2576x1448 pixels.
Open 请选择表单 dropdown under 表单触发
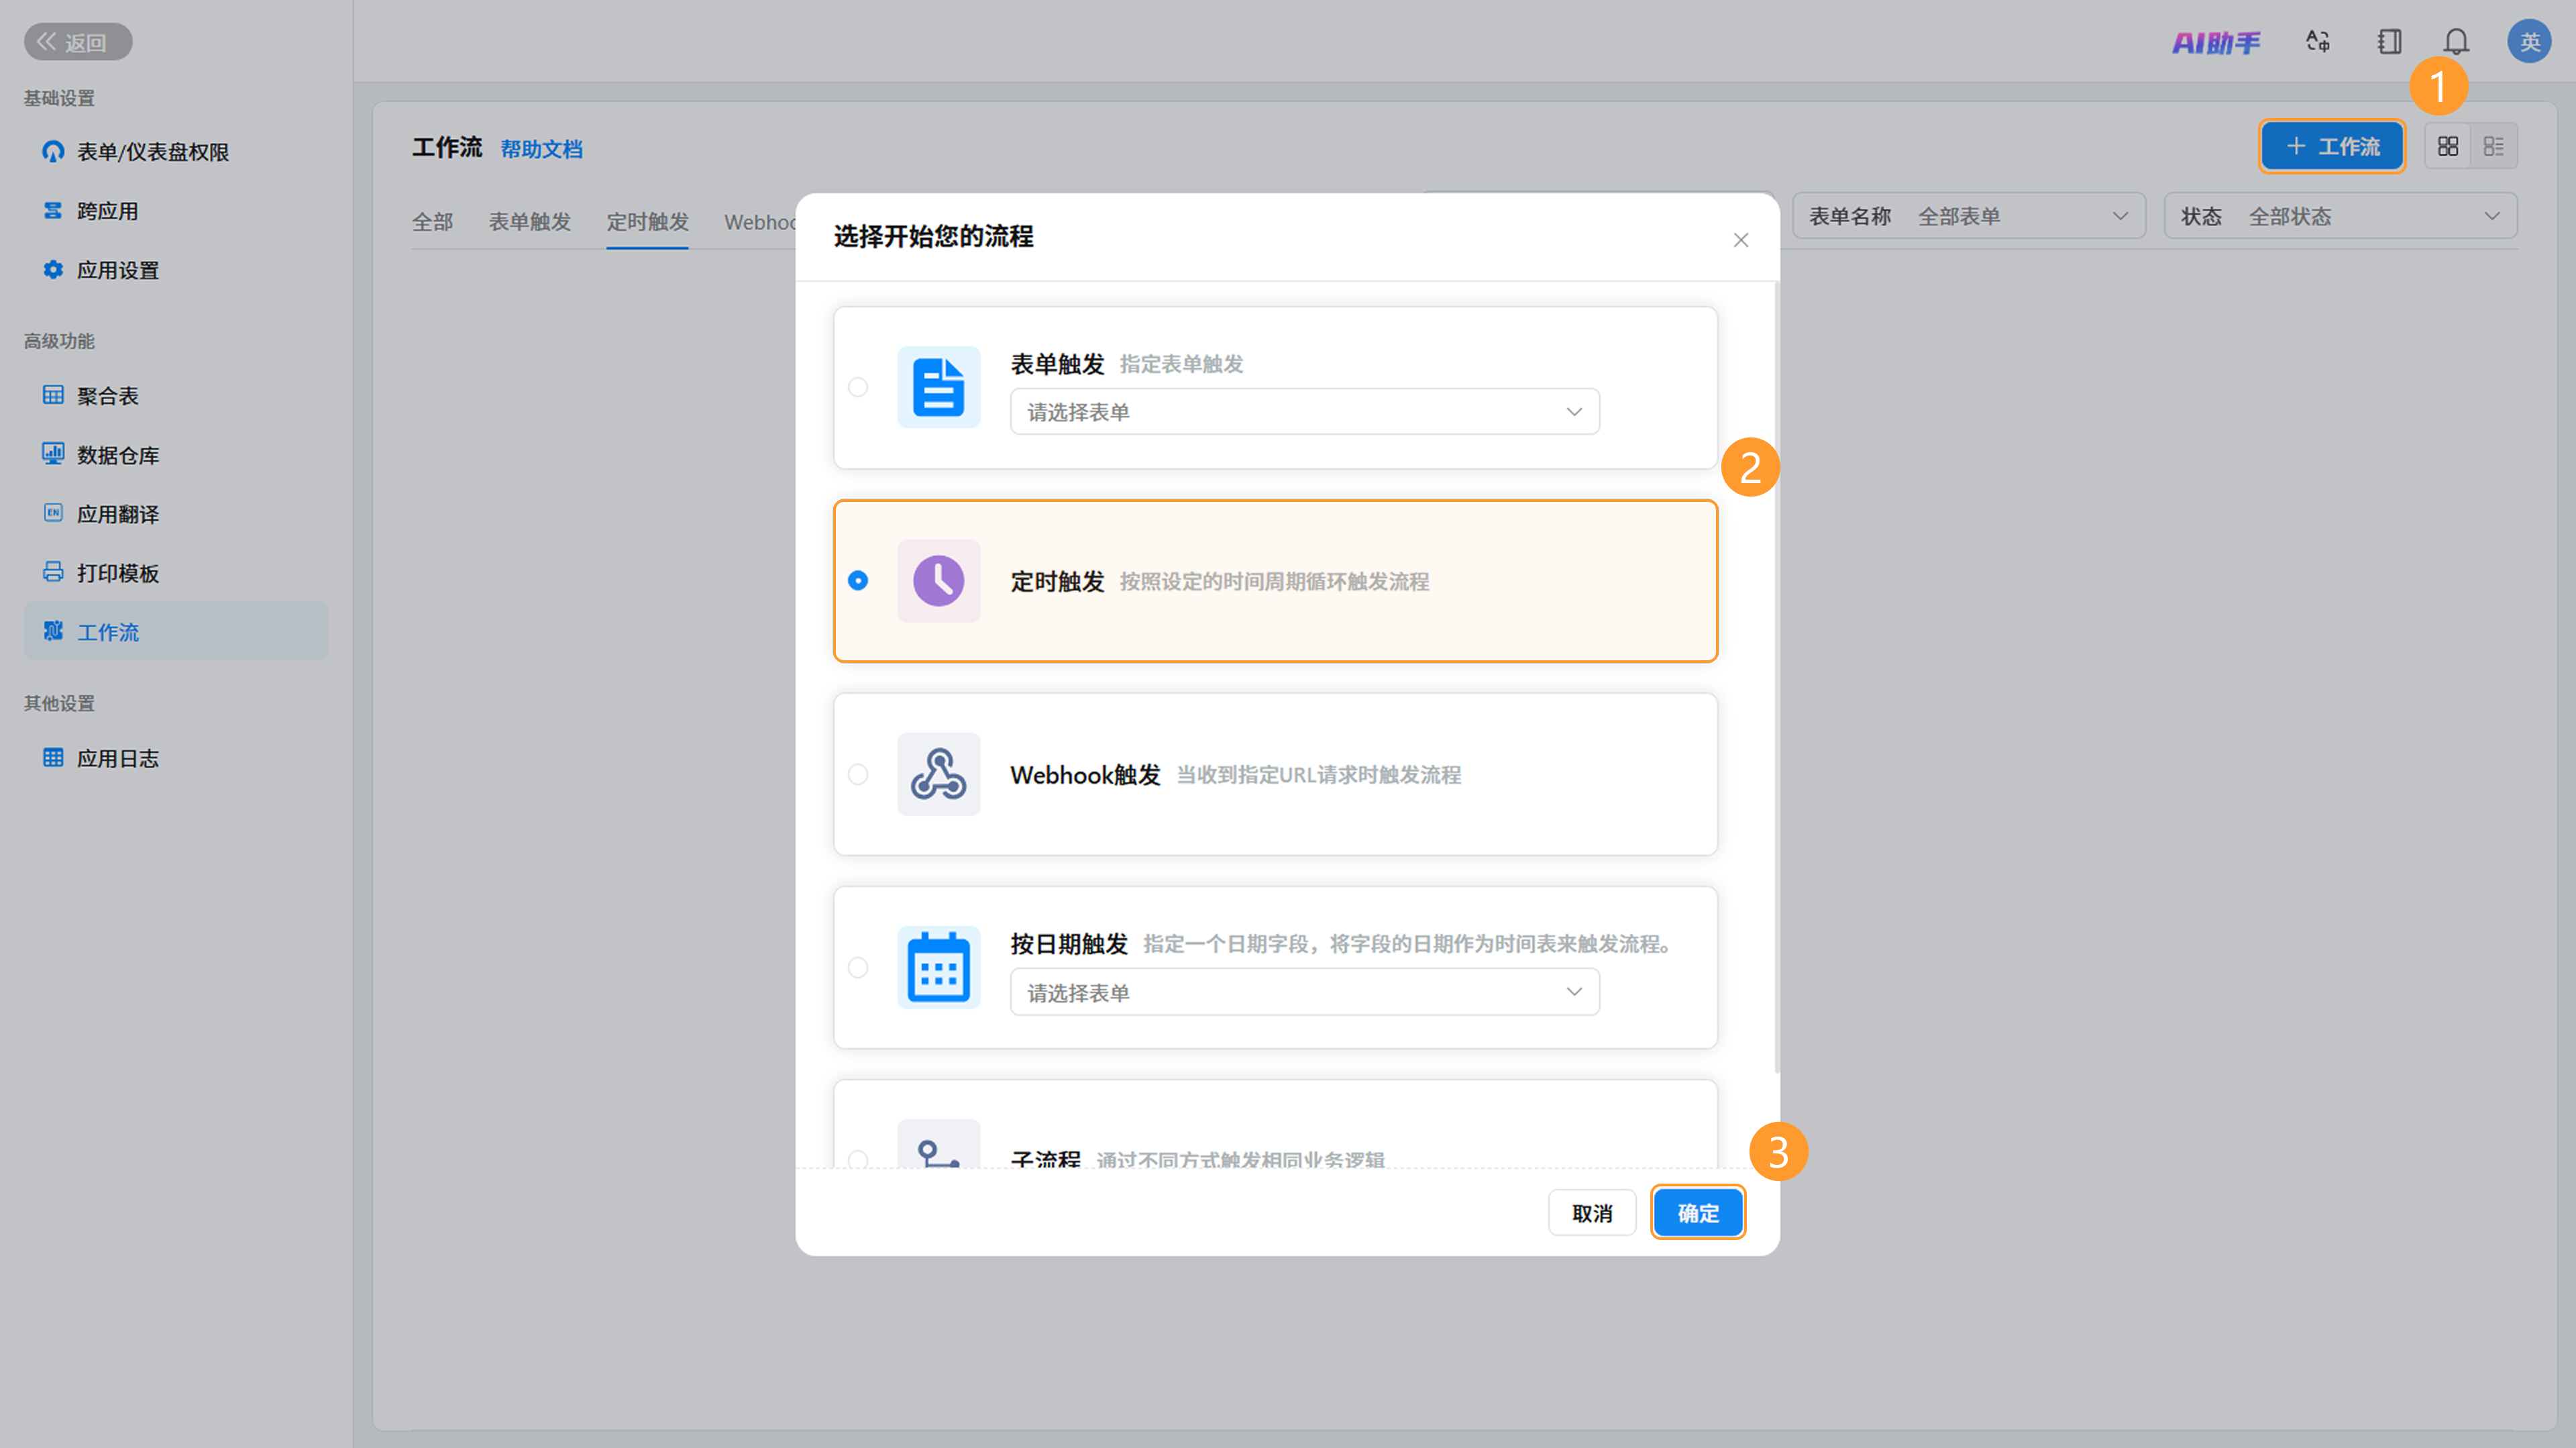[x=1305, y=411]
